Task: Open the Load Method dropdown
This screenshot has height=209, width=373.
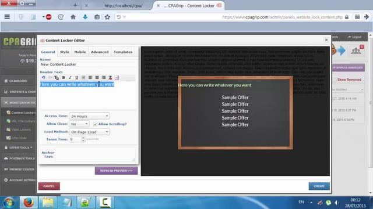Action: point(89,132)
